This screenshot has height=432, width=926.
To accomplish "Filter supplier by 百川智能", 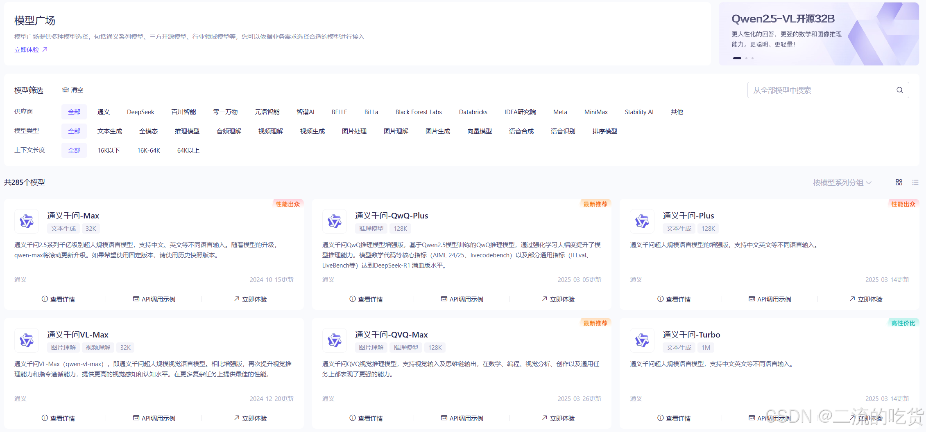I will click(x=183, y=112).
